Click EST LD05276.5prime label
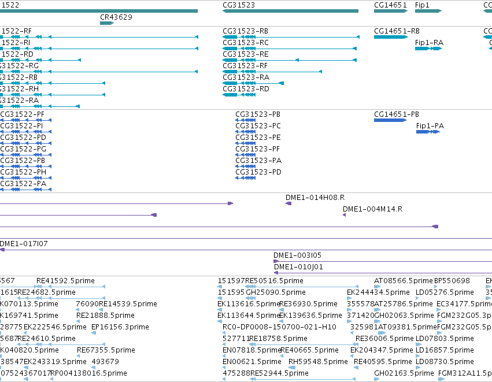 pyautogui.click(x=445, y=292)
